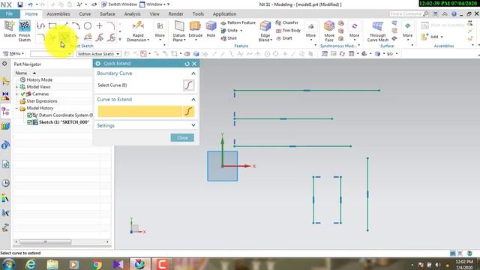Click the Windows Start button
Image resolution: width=480 pixels, height=270 pixels.
[x=8, y=264]
